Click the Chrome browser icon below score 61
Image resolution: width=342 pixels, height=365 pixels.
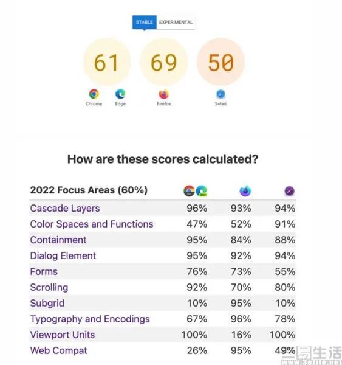[x=94, y=94]
